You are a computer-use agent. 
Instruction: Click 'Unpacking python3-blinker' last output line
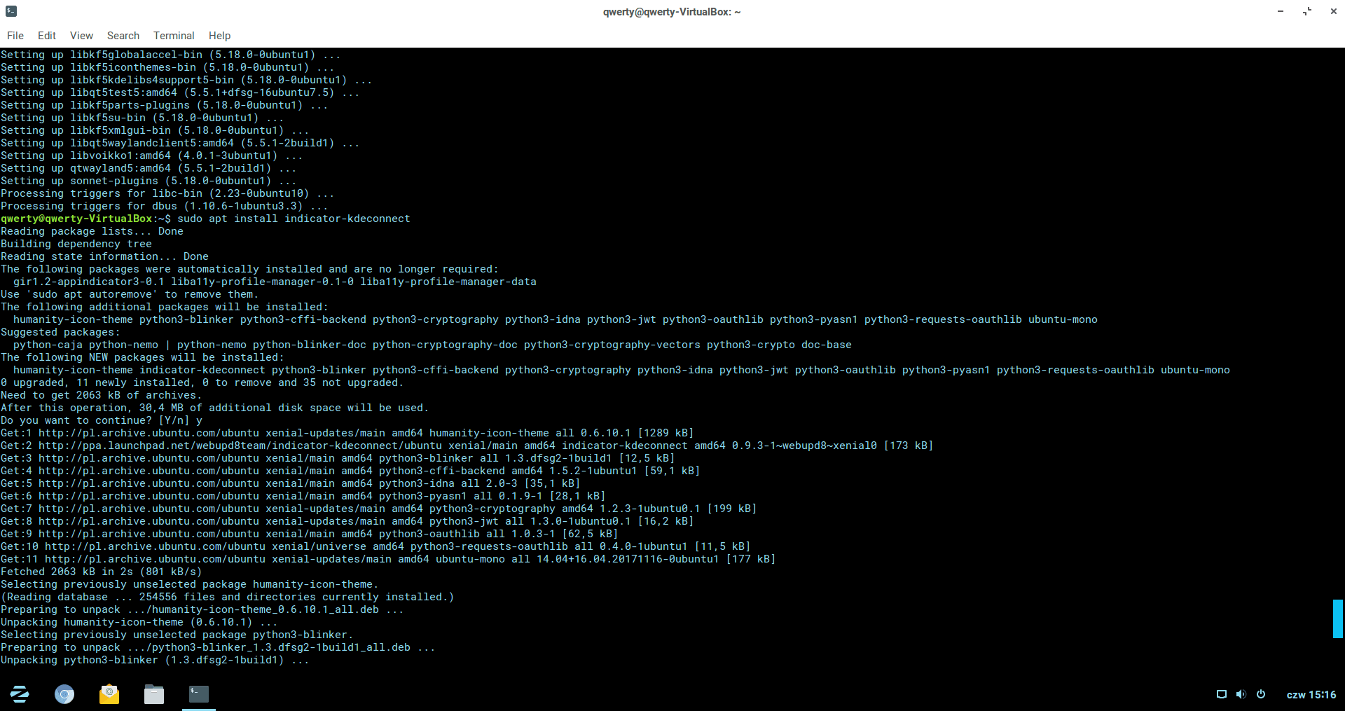pos(155,660)
